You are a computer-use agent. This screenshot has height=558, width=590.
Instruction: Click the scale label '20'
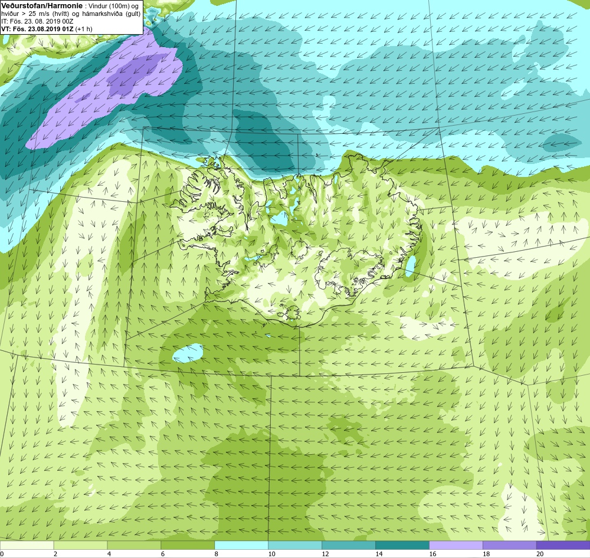(540, 553)
